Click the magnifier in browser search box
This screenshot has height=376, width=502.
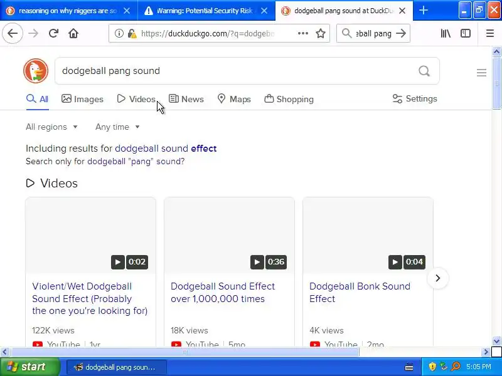(x=347, y=33)
